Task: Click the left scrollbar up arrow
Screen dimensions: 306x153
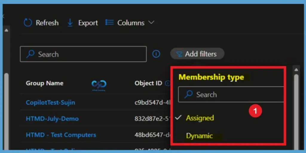Action: point(6,30)
